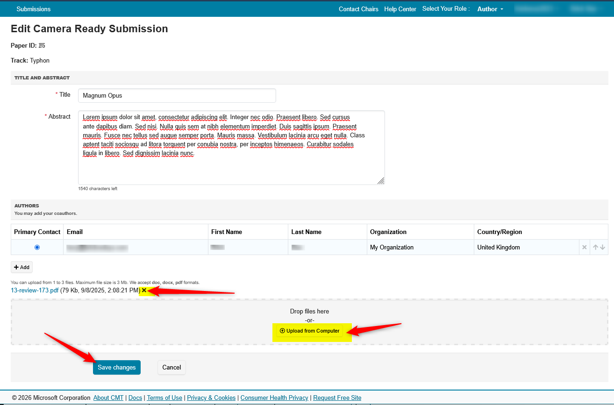This screenshot has width=614, height=405.
Task: Move author down with the down arrow
Action: click(x=603, y=247)
